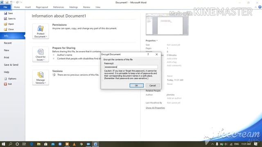Click Add an author field
The width and height of the screenshot is (262, 147).
coord(174,98)
